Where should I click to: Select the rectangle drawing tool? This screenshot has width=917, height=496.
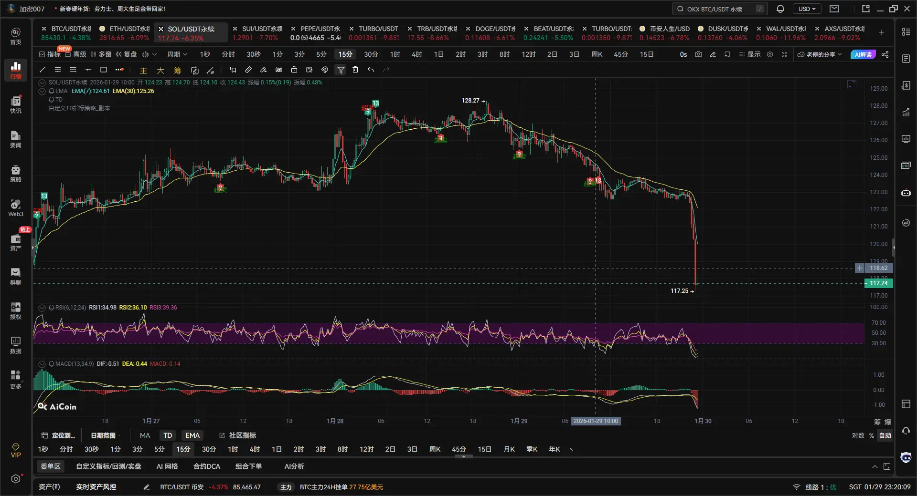pos(103,70)
